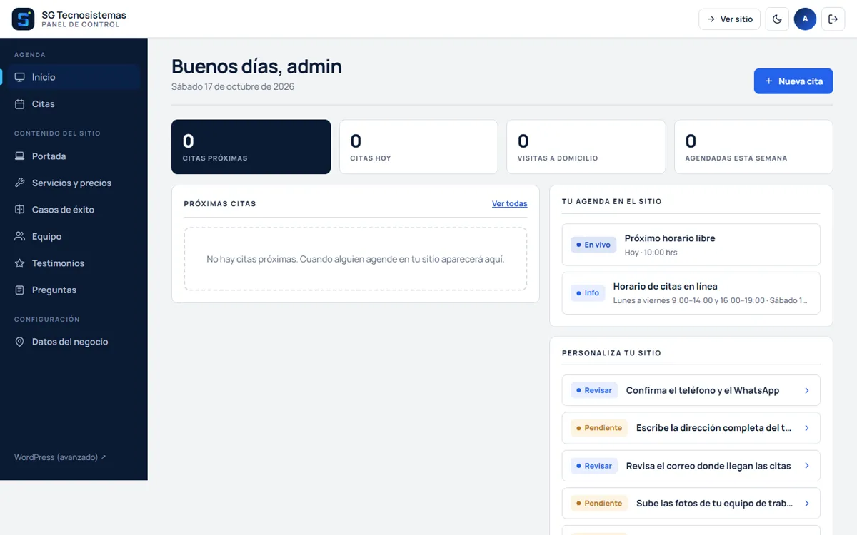Screen dimensions: 857x535
Task: Click the Ver todas link
Action: [510, 204]
